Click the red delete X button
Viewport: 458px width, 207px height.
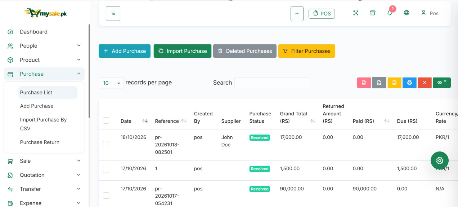[x=425, y=83]
